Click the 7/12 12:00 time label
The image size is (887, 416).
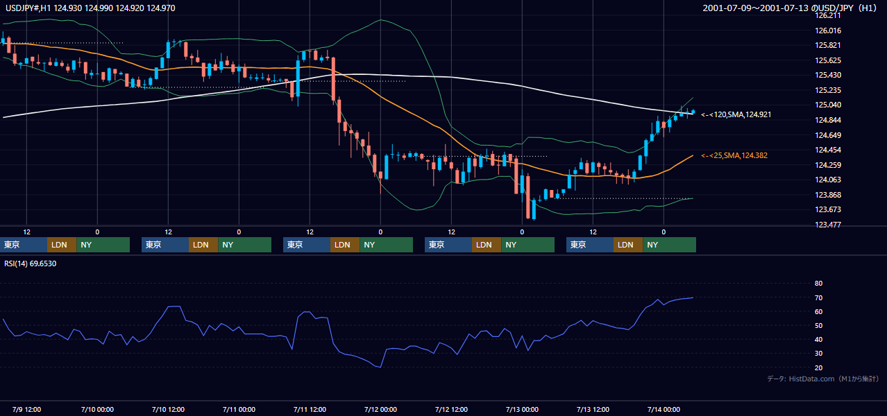[x=451, y=409]
